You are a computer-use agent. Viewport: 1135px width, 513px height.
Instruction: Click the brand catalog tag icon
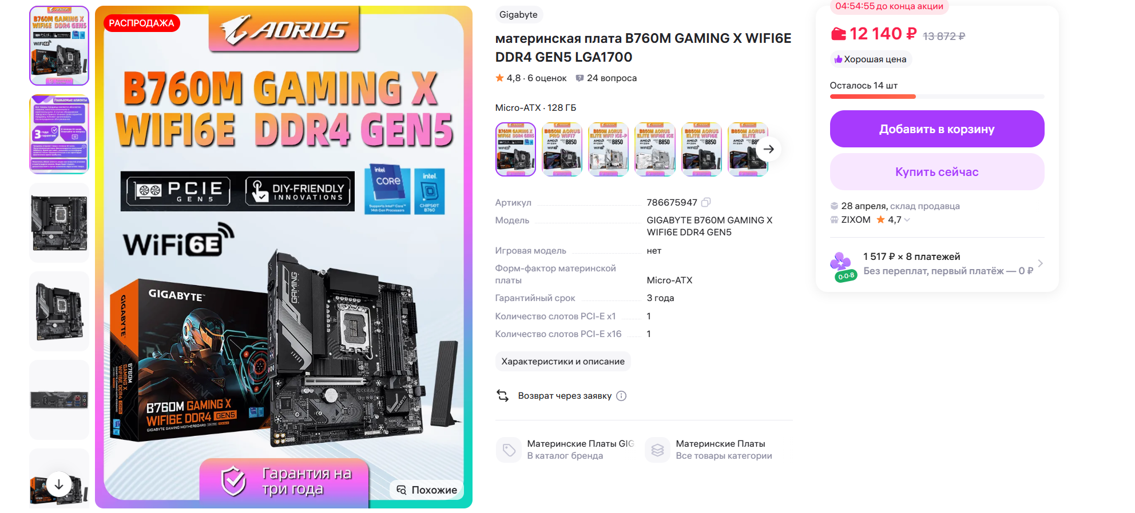pos(509,450)
